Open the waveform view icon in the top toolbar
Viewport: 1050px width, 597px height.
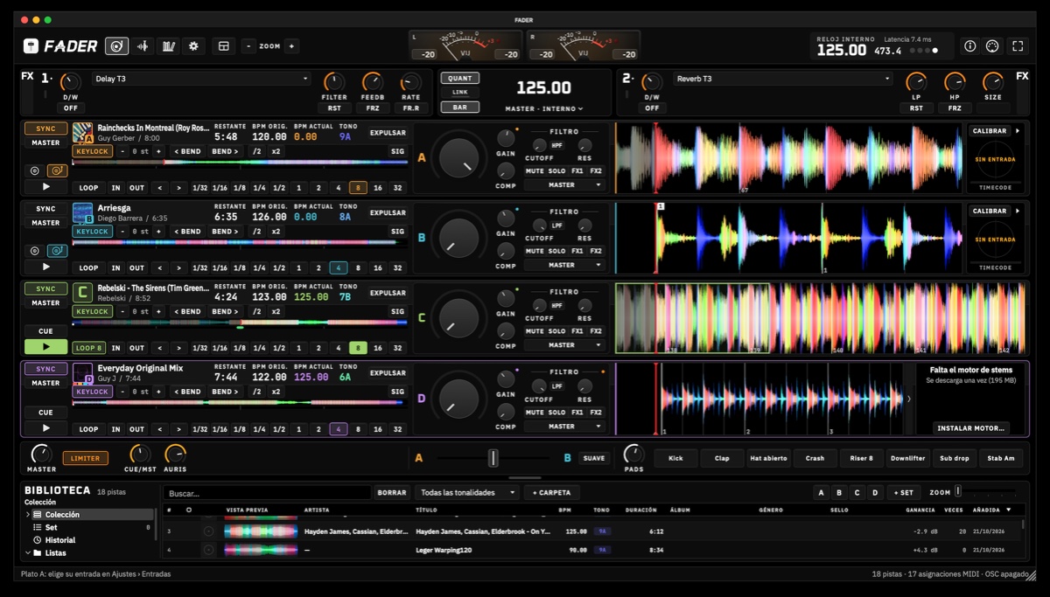pos(143,46)
